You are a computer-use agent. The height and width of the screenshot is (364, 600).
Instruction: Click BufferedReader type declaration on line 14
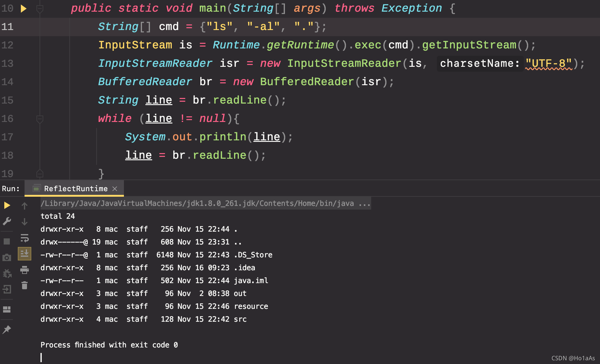(145, 82)
